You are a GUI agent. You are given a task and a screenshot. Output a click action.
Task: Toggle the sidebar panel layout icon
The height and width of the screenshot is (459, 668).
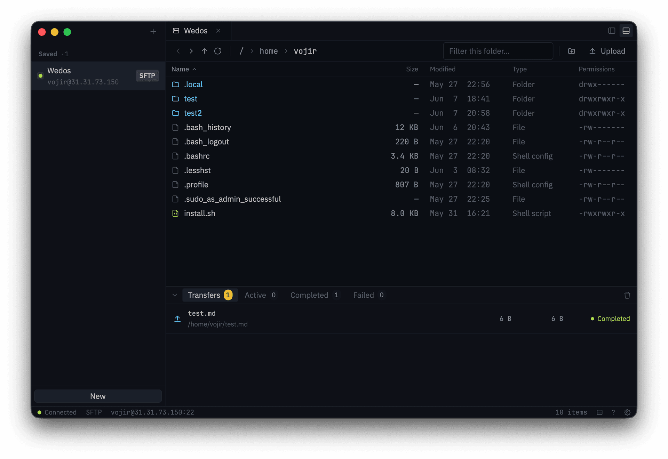tap(612, 31)
